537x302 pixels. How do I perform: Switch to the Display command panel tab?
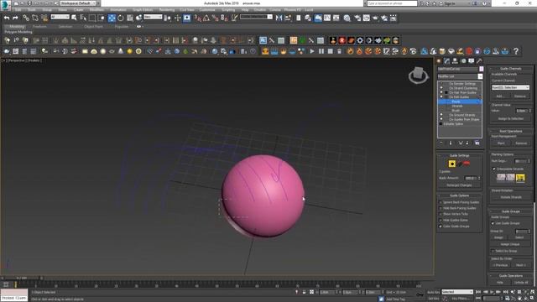472,61
